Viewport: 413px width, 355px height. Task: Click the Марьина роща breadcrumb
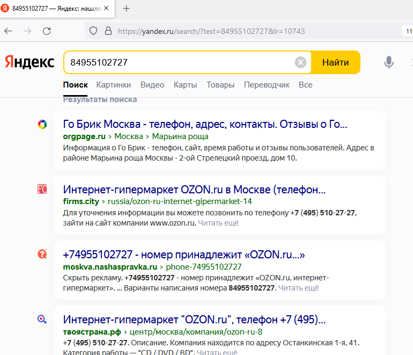(180, 136)
